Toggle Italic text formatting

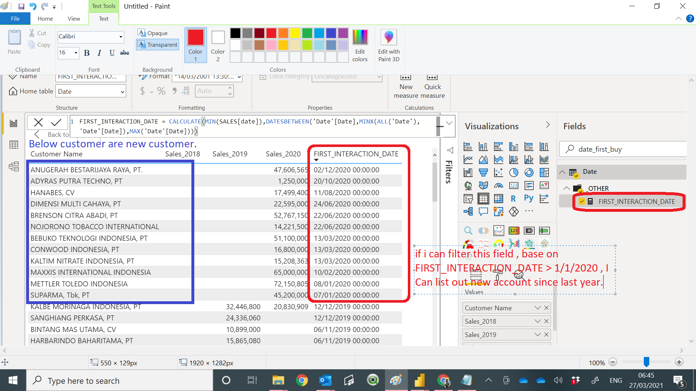[x=99, y=53]
